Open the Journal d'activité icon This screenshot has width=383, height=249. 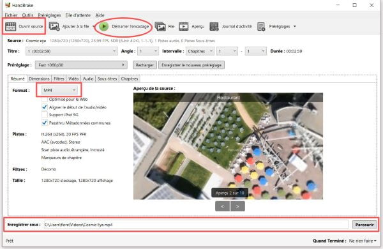(x=214, y=26)
